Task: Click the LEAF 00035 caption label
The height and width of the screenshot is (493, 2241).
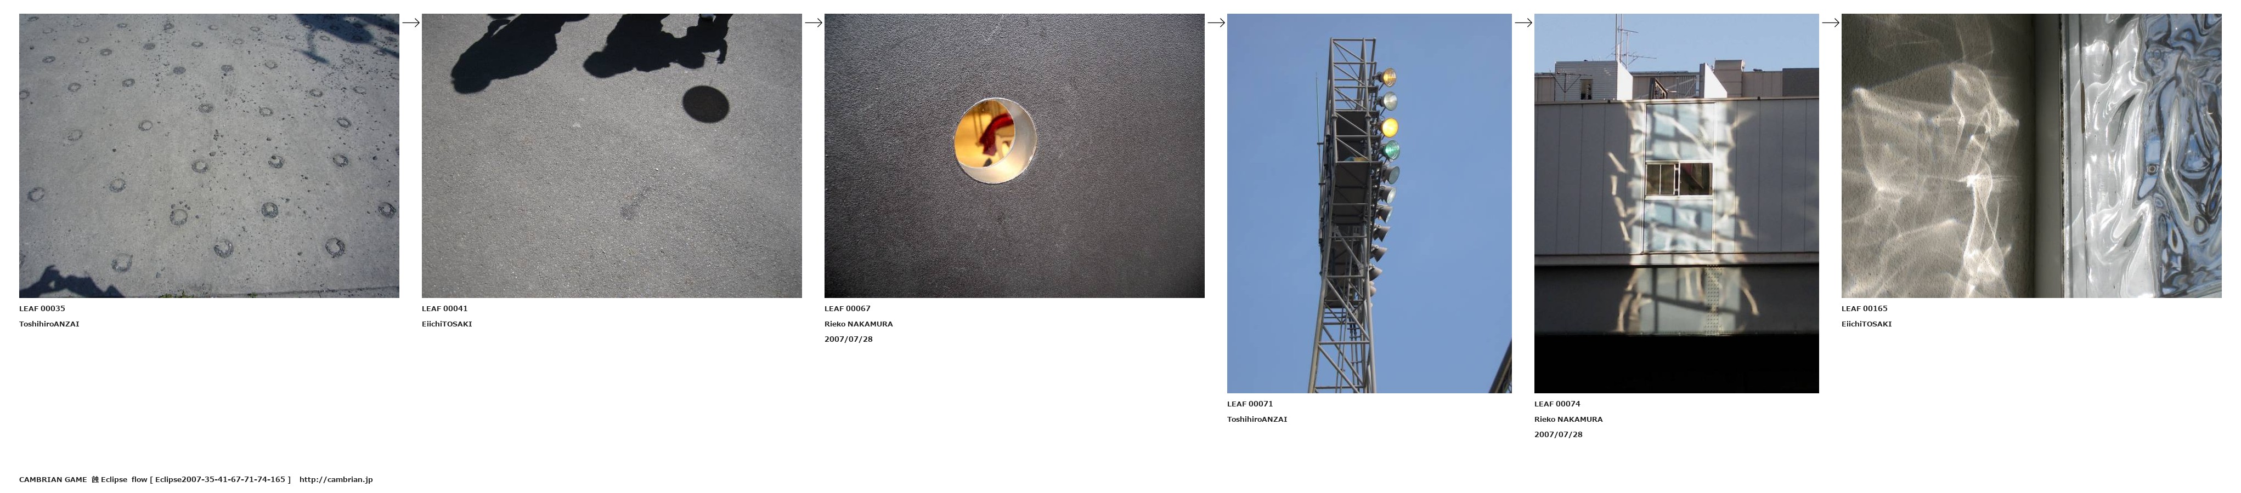Action: coord(42,308)
